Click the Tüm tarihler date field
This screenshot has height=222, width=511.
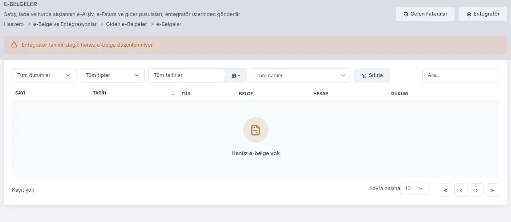186,75
